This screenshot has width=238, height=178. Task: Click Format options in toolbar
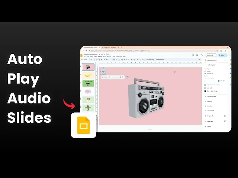160,60
